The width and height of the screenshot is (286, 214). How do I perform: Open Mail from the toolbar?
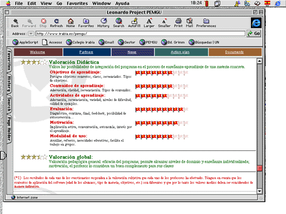[x=189, y=23]
